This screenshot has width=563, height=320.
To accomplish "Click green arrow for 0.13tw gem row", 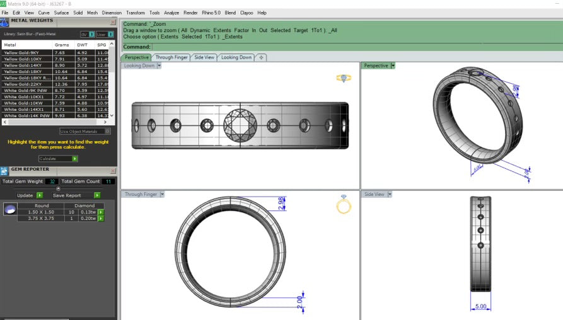I will coord(100,212).
